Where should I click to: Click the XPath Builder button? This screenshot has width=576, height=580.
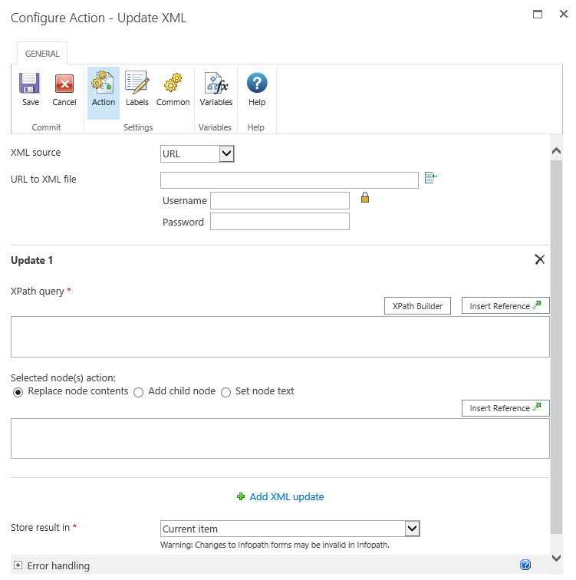pos(417,306)
